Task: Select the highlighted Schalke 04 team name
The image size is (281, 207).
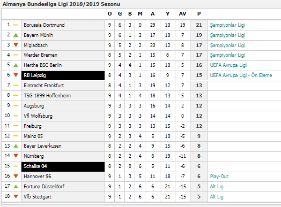Action: pyautogui.click(x=35, y=166)
